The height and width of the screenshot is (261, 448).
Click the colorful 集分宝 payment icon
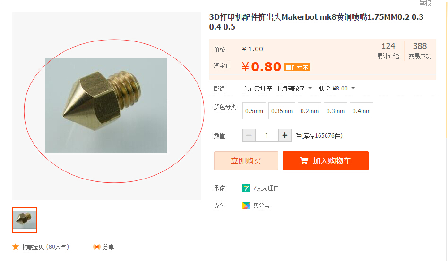pyautogui.click(x=246, y=205)
